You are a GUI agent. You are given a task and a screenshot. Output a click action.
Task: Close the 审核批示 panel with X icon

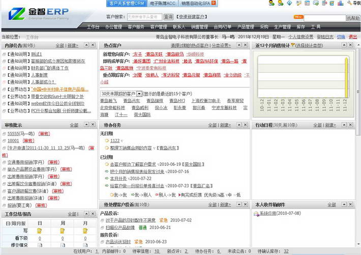pyautogui.click(x=93, y=125)
